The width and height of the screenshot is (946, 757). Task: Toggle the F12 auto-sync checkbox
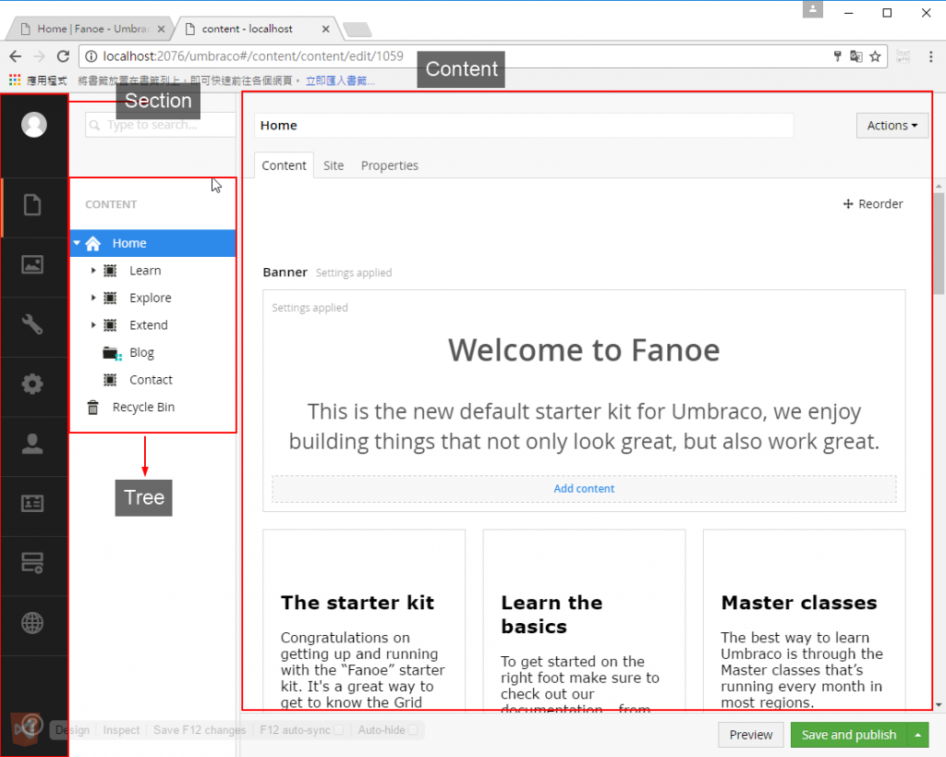click(338, 730)
